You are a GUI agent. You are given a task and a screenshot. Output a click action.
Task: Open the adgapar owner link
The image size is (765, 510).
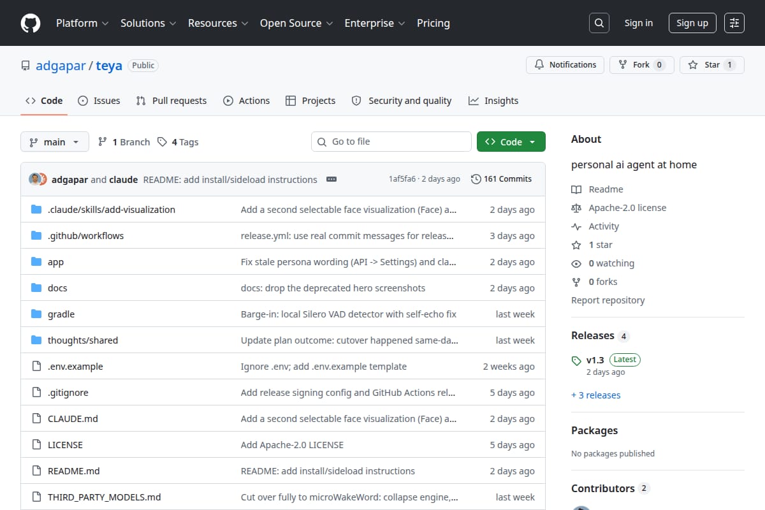(x=61, y=66)
